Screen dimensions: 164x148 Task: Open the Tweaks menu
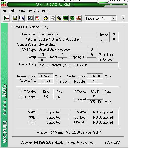pyautogui.click(x=34, y=11)
